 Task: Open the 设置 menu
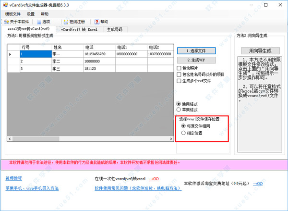[x=31, y=14]
